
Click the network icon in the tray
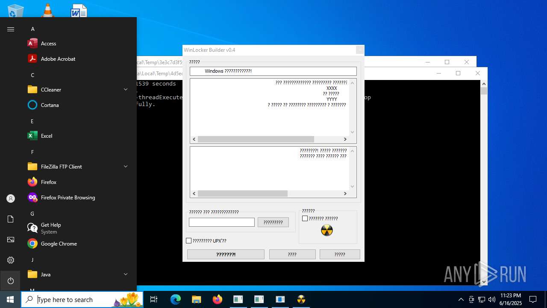point(482,299)
